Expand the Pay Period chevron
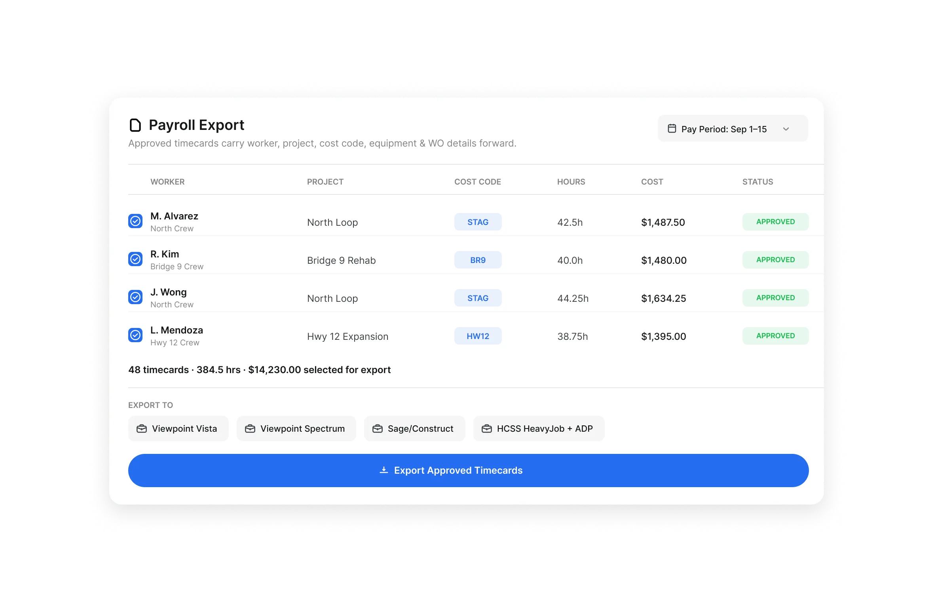 786,129
